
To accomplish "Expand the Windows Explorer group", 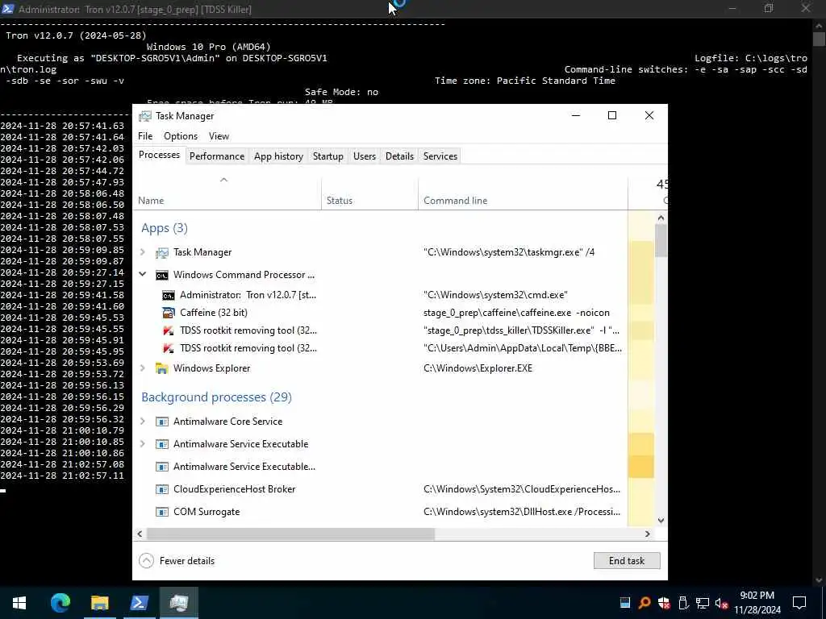I will pos(142,368).
